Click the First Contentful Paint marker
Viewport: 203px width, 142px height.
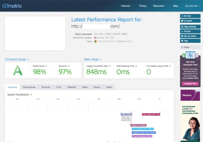pyautogui.click(x=143, y=129)
